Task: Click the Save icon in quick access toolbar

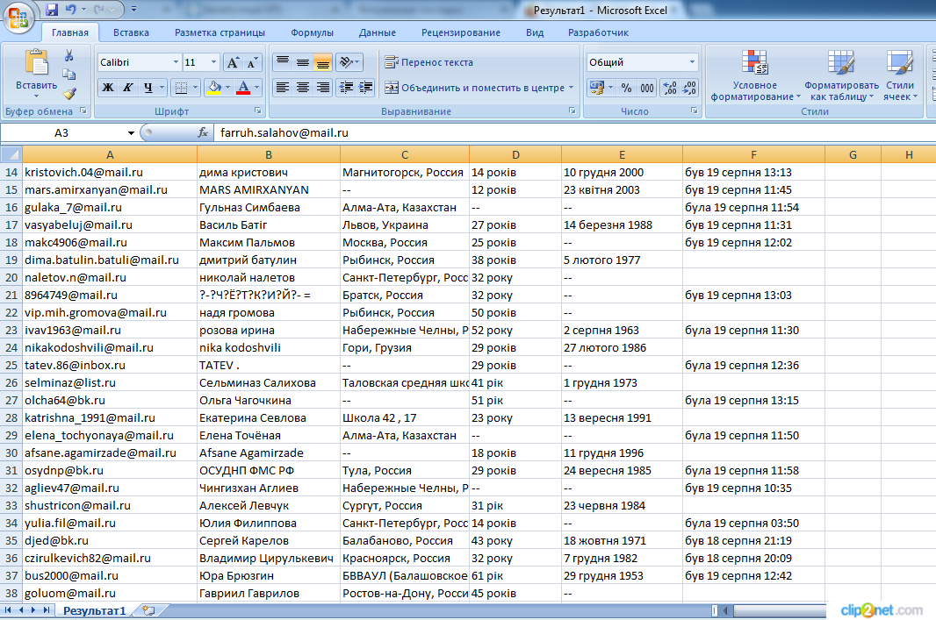Action: tap(52, 11)
